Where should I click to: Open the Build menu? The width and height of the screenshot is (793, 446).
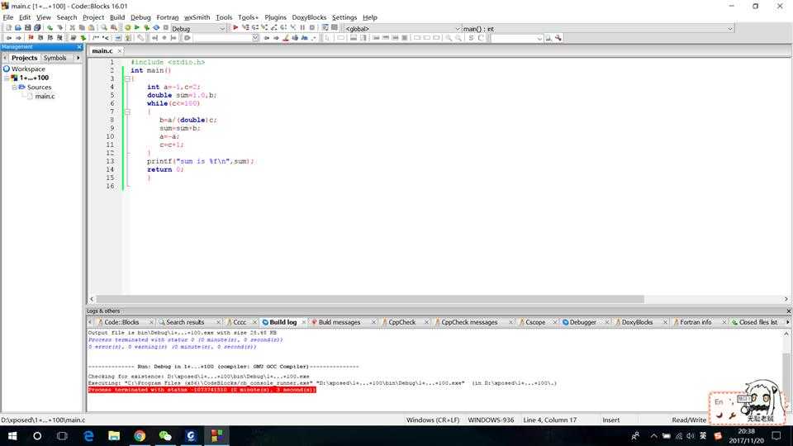point(117,17)
